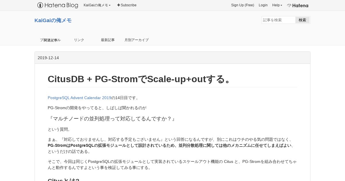Open the 最新記事 menu item

click(108, 40)
